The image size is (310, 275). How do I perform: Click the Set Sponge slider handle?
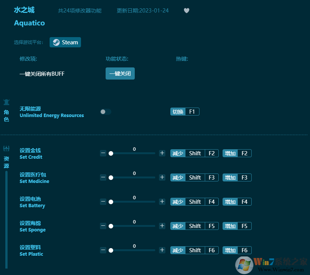point(111,226)
